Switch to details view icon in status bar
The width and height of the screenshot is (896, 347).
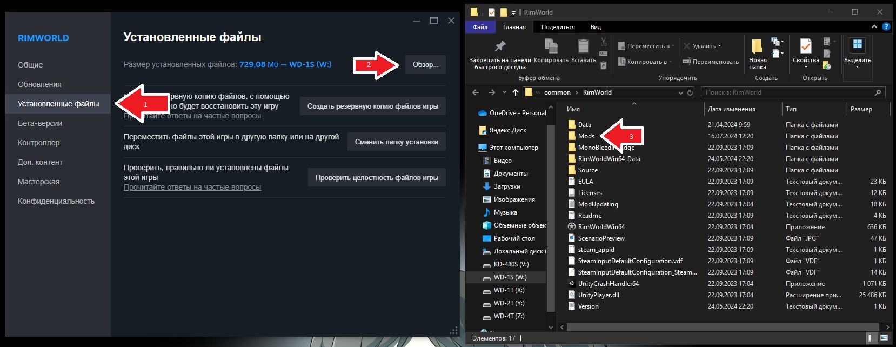click(x=871, y=338)
